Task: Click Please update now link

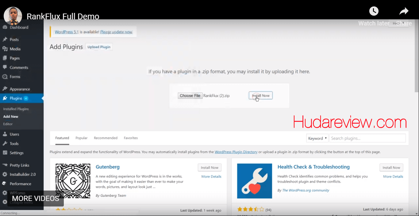Action: 116,32
